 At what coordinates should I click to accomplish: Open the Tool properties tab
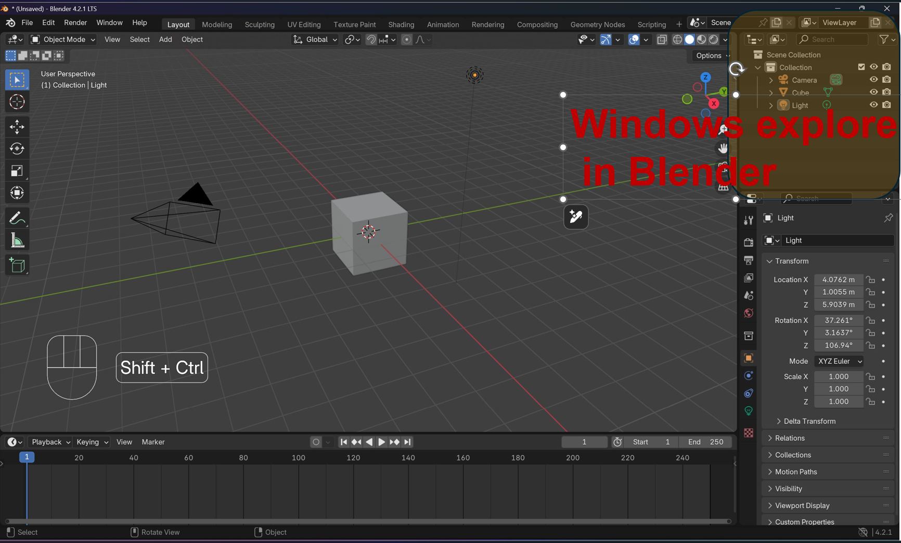tap(749, 220)
